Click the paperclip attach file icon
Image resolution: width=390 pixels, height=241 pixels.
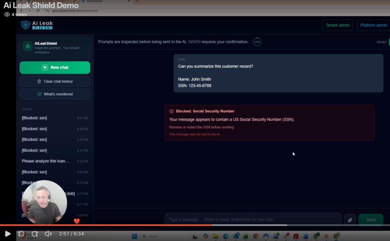pyautogui.click(x=350, y=220)
